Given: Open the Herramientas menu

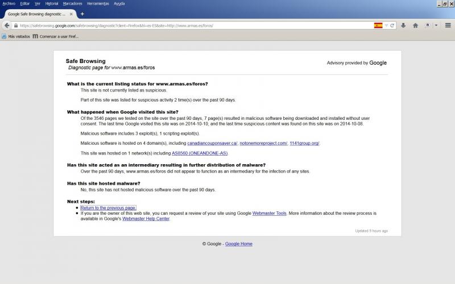Looking at the screenshot, I should click(x=98, y=3).
